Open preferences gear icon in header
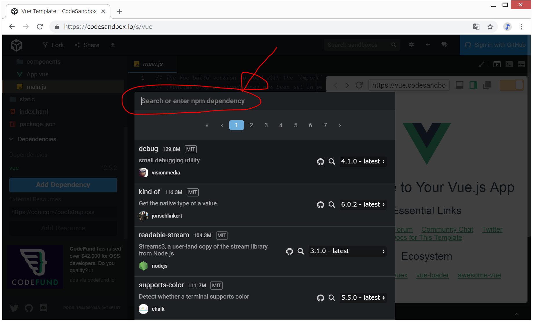 pyautogui.click(x=411, y=45)
